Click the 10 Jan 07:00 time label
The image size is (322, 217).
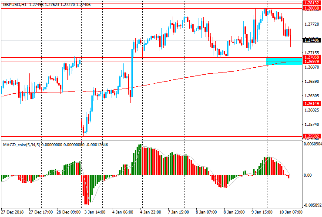[x=291, y=212]
